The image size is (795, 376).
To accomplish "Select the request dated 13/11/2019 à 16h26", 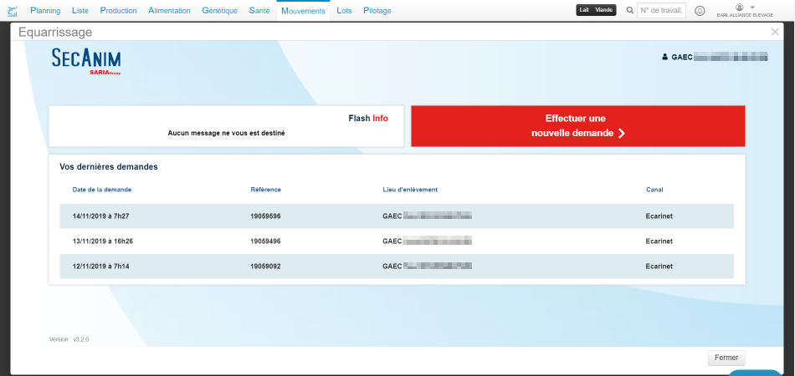I will pyautogui.click(x=397, y=241).
